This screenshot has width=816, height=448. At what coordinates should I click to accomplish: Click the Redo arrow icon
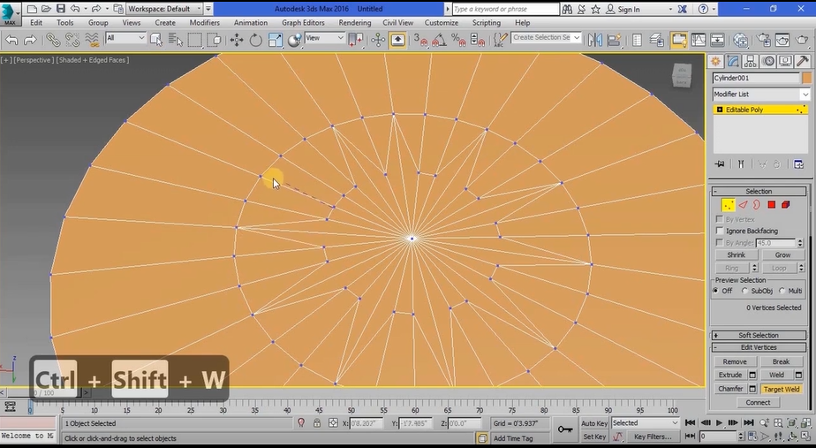[x=30, y=40]
